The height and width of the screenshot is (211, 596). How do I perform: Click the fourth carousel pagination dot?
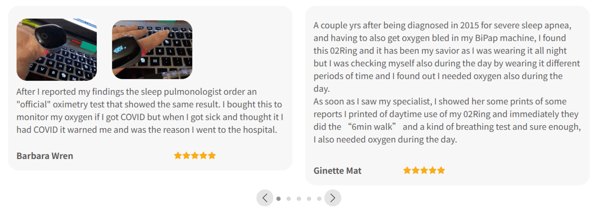pos(309,199)
